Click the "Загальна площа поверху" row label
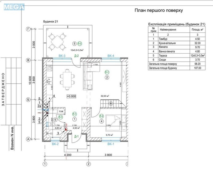 coord(163,64)
